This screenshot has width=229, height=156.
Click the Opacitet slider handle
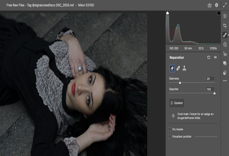pos(214,93)
